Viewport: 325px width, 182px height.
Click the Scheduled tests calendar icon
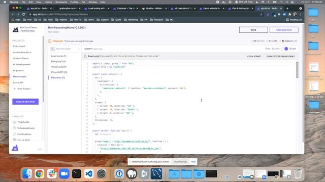point(14,128)
